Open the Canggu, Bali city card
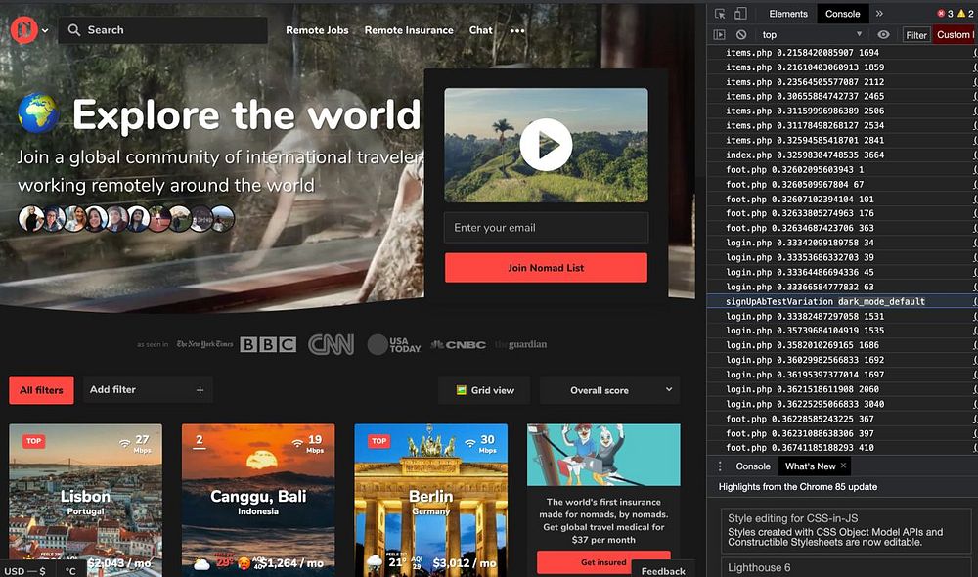 [x=258, y=501]
